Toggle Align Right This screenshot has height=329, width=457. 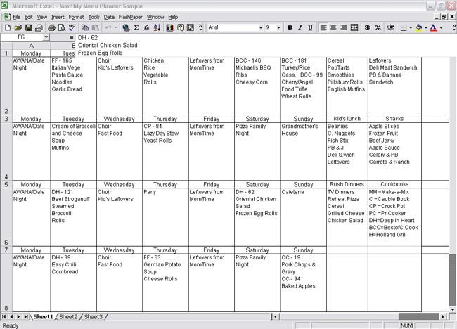click(344, 27)
